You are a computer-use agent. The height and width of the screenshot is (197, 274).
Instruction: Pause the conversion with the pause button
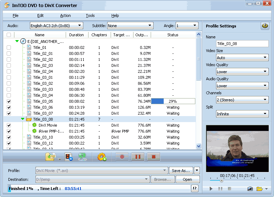(138, 157)
